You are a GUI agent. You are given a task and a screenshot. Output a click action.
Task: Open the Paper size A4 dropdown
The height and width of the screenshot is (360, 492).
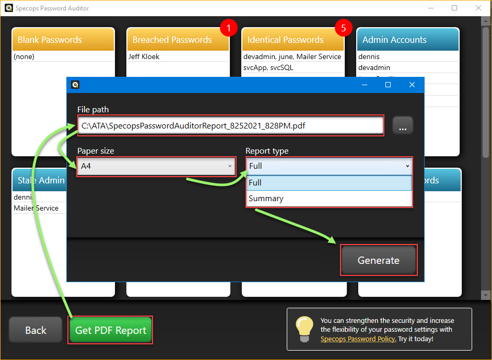pos(156,166)
